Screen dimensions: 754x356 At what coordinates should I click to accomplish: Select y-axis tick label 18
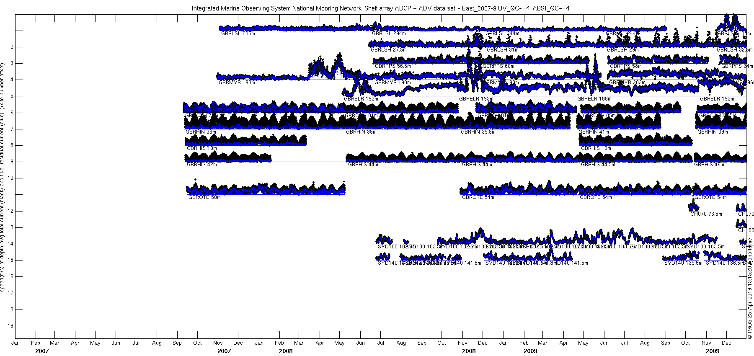pyautogui.click(x=11, y=310)
